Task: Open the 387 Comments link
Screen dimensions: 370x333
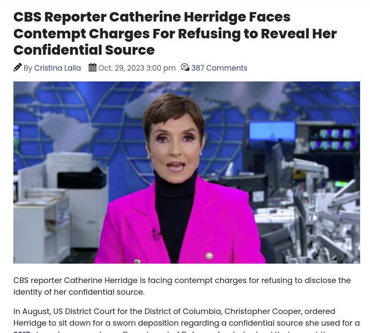Action: click(219, 68)
